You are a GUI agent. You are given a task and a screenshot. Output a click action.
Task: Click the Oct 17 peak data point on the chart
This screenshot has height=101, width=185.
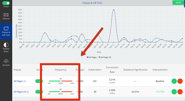tap(114, 10)
